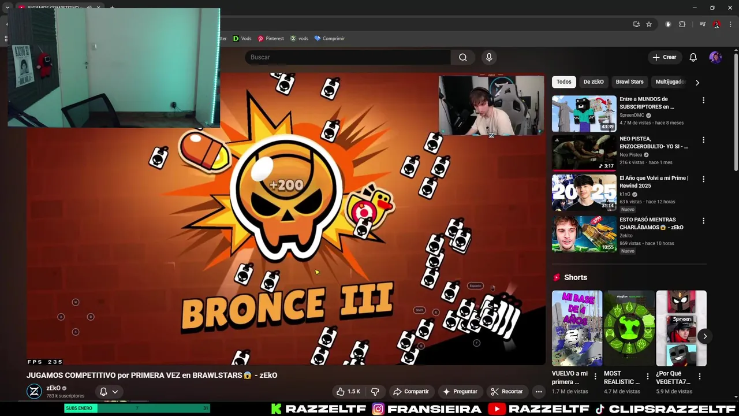
Task: Open the Spreen VEGETTA7 short thumbnail
Action: click(x=681, y=328)
